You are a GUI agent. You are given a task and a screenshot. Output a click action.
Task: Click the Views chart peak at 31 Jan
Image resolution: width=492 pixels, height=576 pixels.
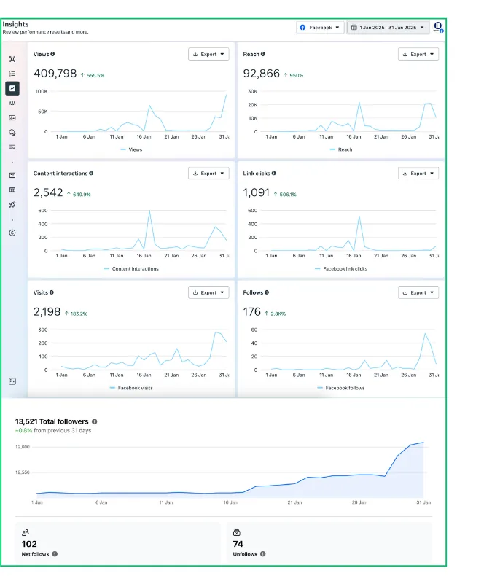tap(226, 95)
